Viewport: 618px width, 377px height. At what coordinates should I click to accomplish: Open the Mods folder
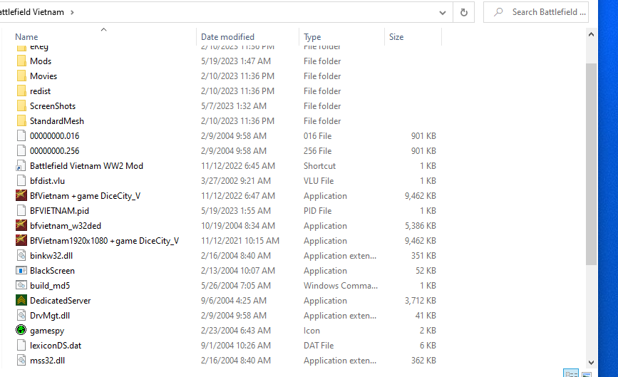point(40,61)
